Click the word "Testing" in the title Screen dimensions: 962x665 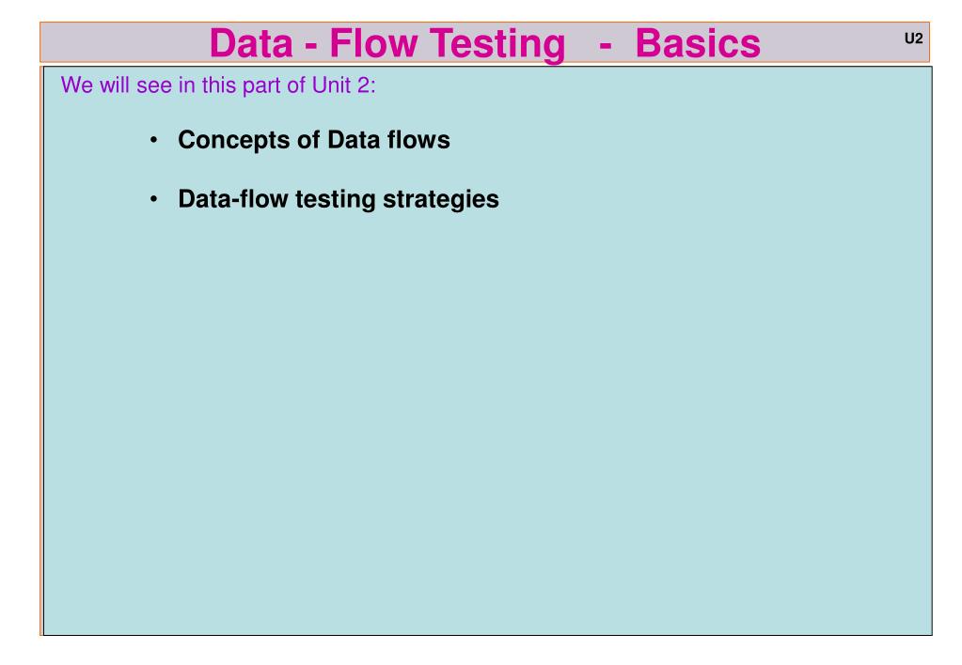[x=497, y=45]
